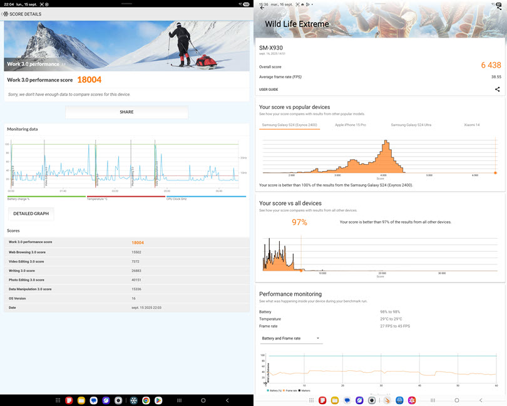The image size is (507, 406).
Task: Open the DETAILED GRAPH view
Action: [31, 214]
